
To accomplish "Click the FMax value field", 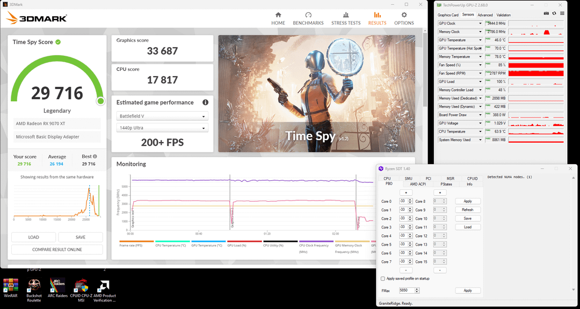I will click(408, 291).
